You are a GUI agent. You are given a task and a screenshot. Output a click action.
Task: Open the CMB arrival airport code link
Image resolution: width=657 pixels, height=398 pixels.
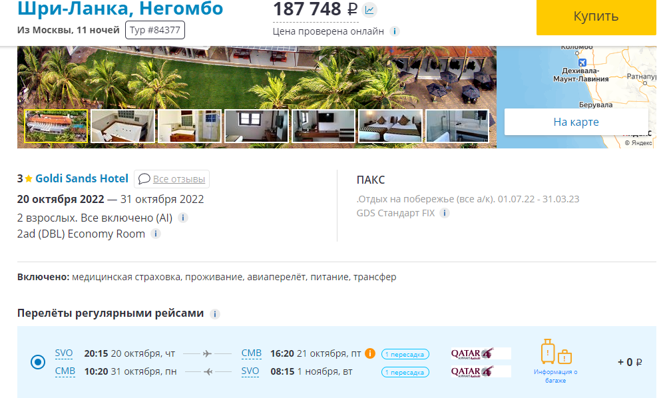(x=252, y=353)
